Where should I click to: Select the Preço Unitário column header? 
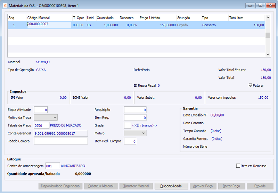(x=158, y=18)
